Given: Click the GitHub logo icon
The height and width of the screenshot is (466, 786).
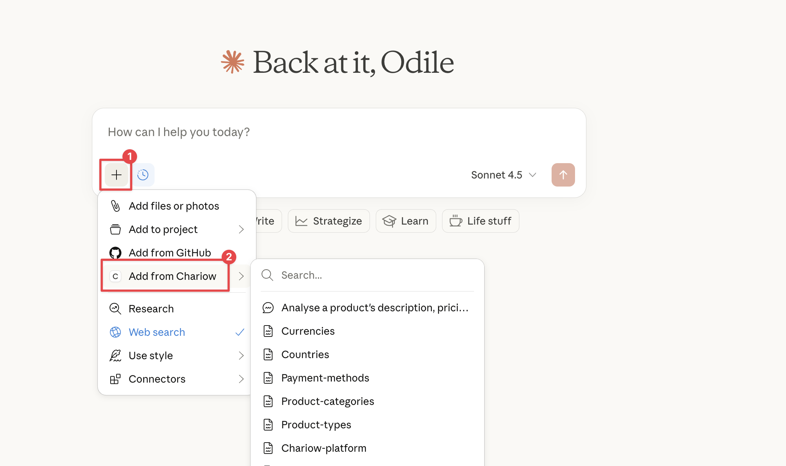Looking at the screenshot, I should (115, 253).
